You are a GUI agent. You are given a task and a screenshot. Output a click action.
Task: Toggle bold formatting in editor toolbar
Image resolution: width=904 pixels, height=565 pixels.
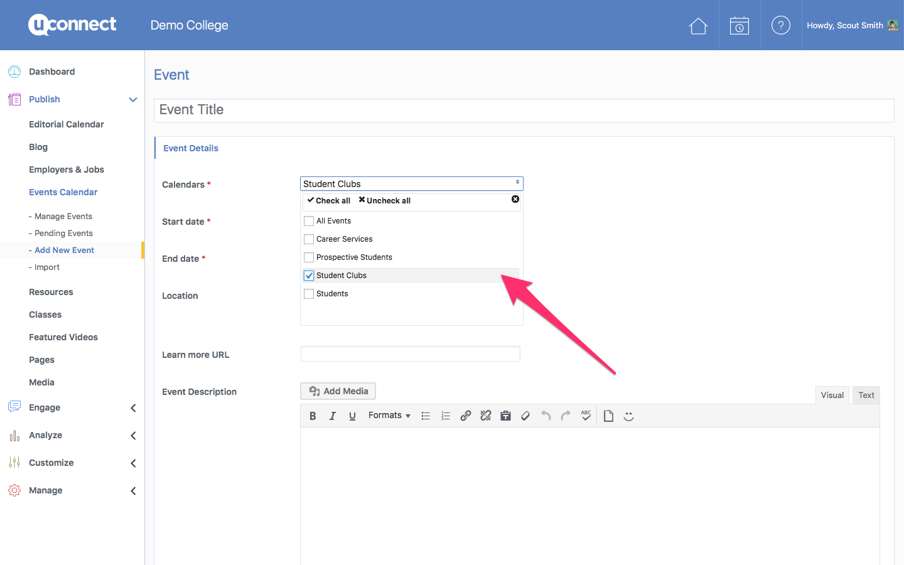pos(313,416)
